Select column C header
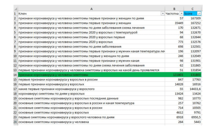214x133 pixels. click(193, 9)
